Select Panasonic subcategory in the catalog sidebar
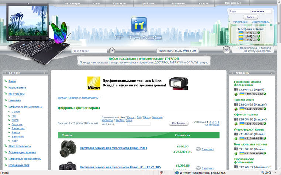 point(18,128)
